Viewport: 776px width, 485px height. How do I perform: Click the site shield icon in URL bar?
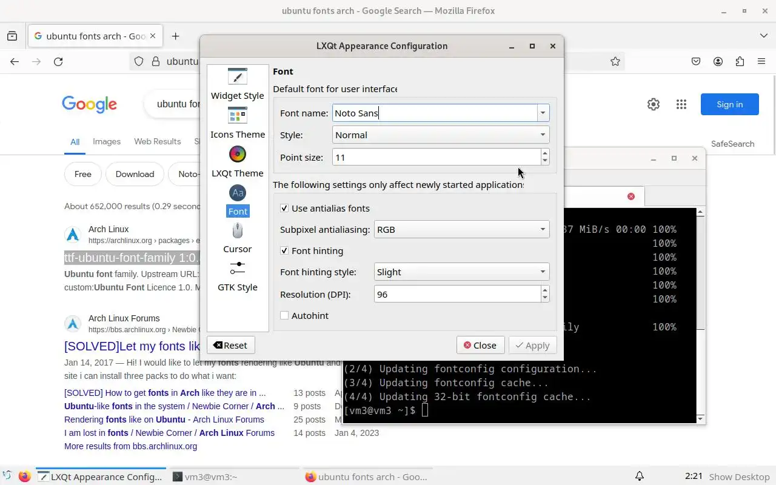(x=138, y=61)
